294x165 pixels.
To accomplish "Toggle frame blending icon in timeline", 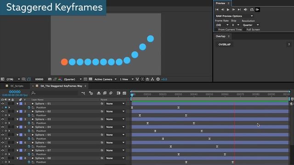I will (105, 93).
